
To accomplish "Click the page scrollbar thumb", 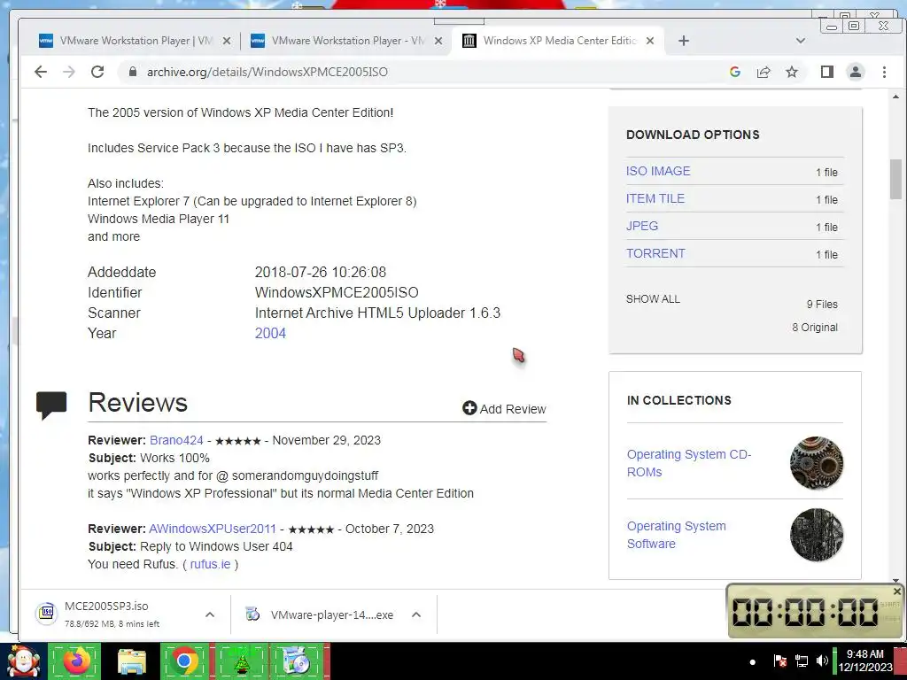I will point(895,179).
